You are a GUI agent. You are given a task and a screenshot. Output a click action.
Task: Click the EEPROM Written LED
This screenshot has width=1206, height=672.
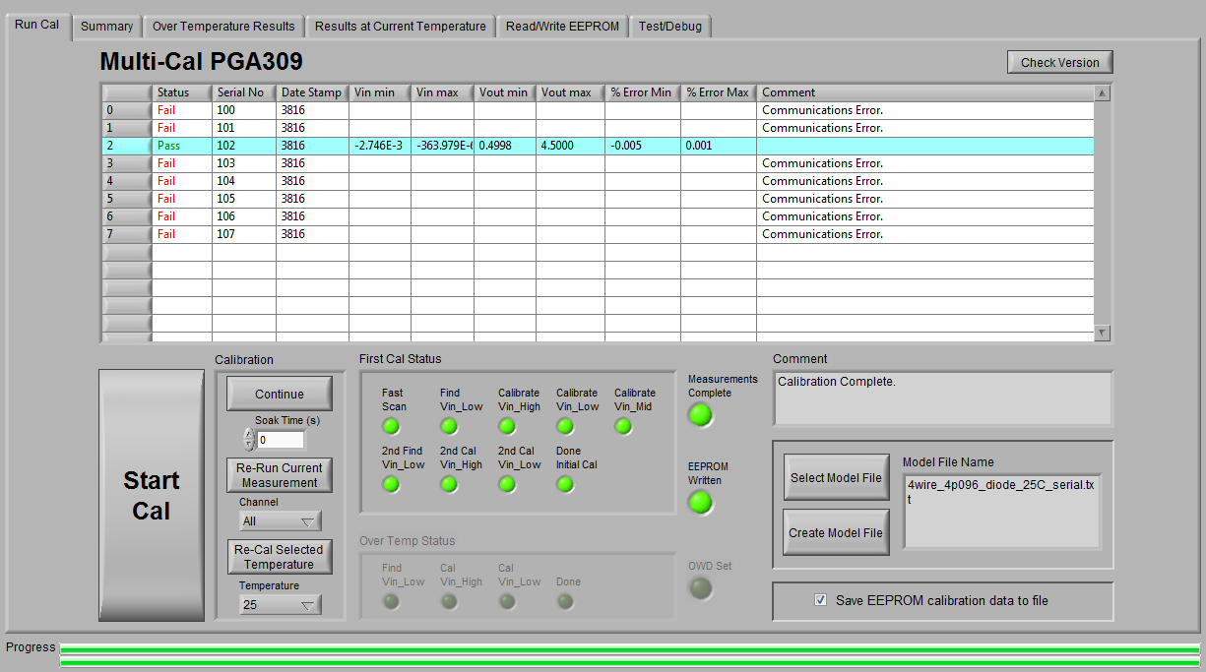(x=700, y=502)
